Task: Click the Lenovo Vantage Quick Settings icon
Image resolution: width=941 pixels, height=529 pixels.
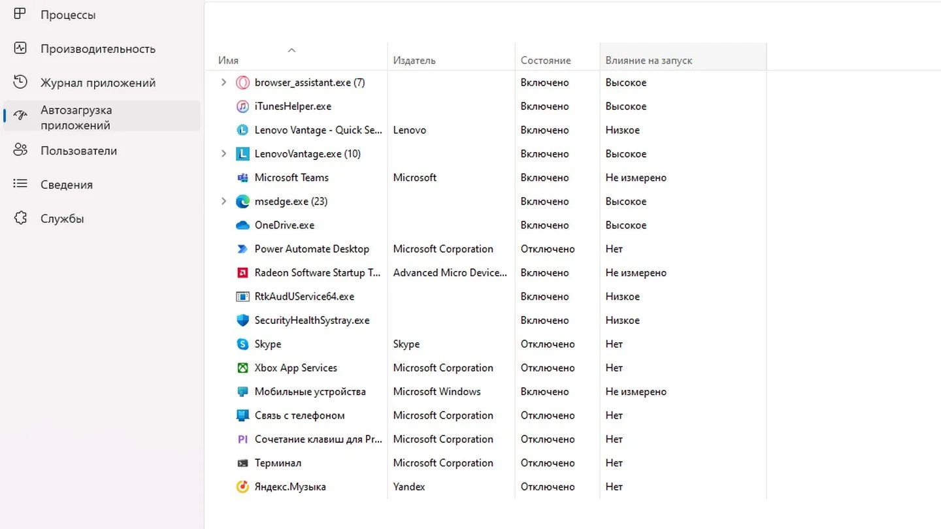Action: tap(242, 130)
